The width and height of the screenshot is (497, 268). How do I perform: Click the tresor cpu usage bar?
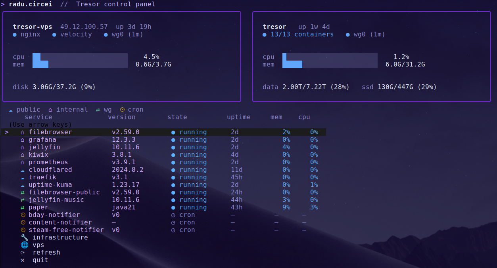(330, 57)
